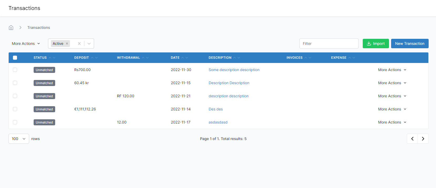Sort ascending by Invoices

click(306, 58)
